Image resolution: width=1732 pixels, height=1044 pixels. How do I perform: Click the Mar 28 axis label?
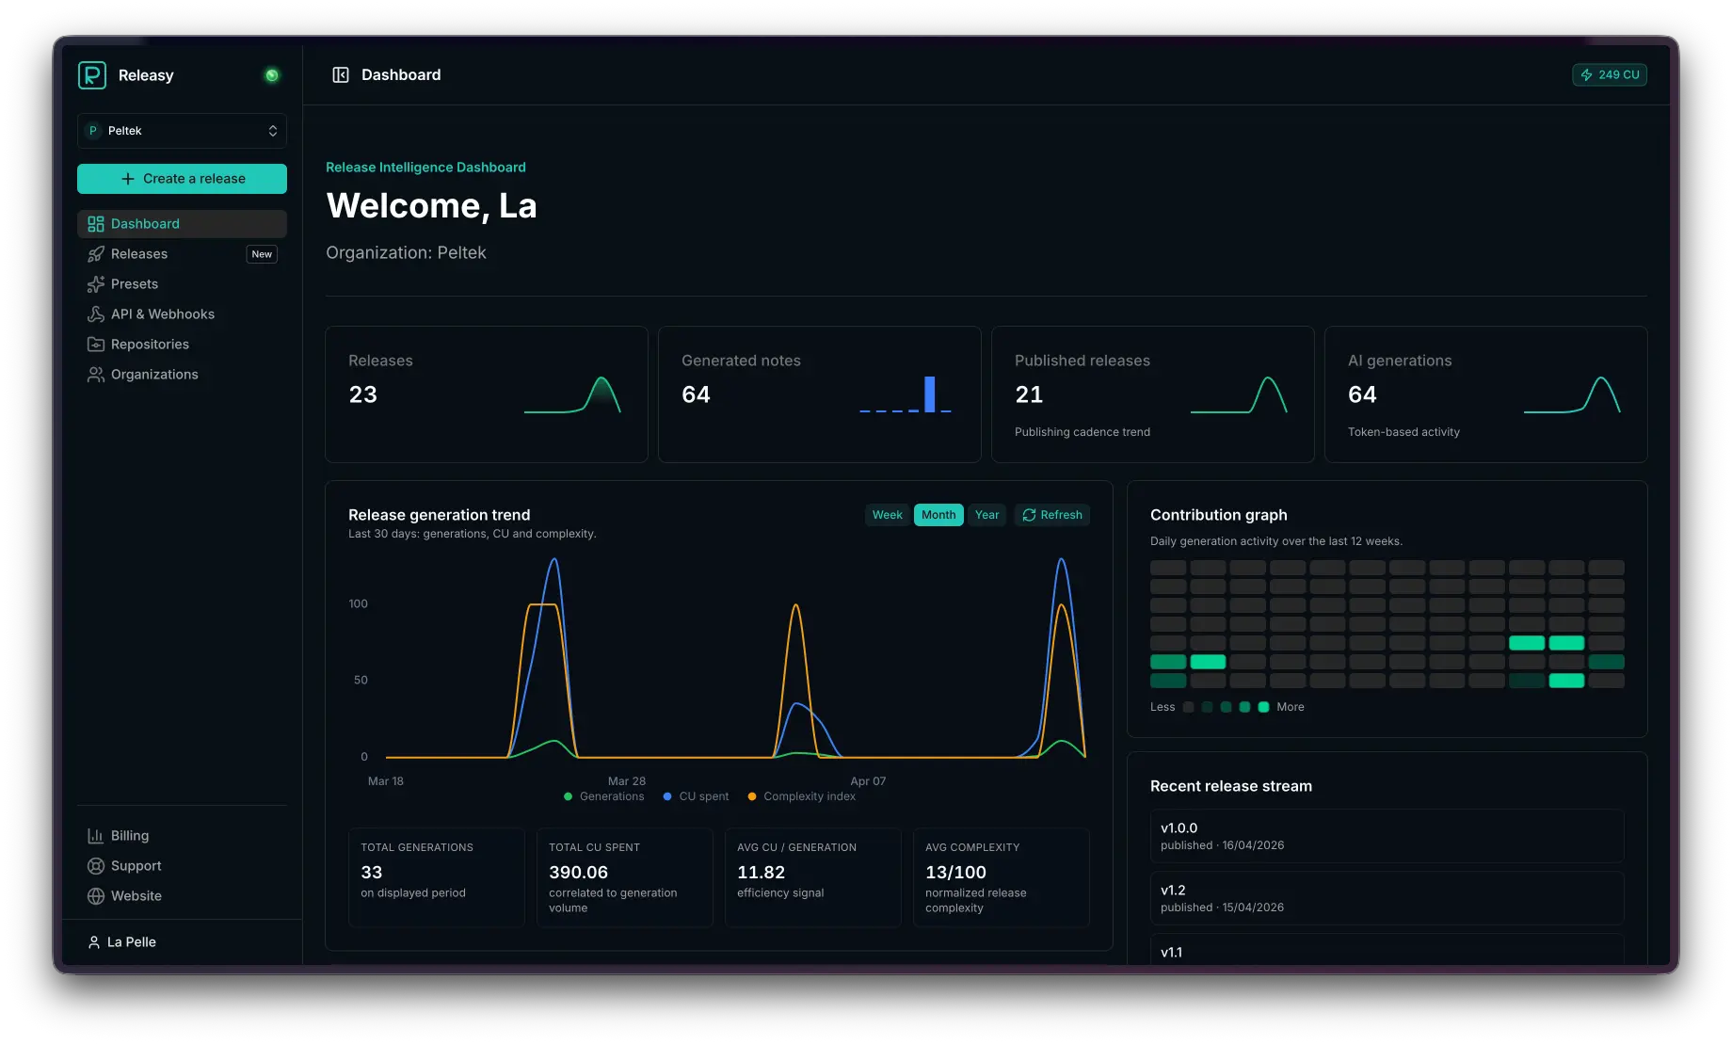coord(627,781)
